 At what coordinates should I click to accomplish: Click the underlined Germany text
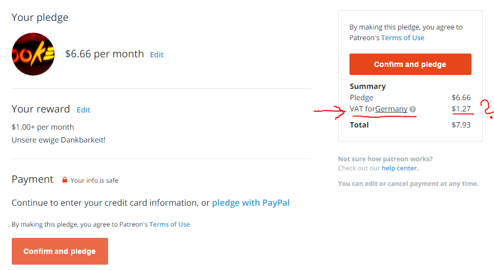click(x=391, y=109)
